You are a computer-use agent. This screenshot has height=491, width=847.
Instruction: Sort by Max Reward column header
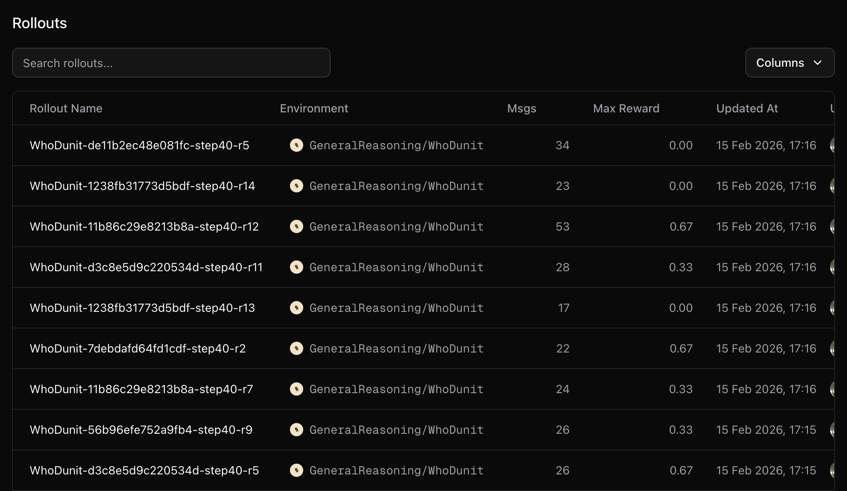(x=626, y=108)
